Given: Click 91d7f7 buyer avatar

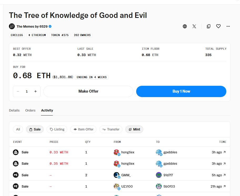Looking at the screenshot, I should [x=159, y=175].
